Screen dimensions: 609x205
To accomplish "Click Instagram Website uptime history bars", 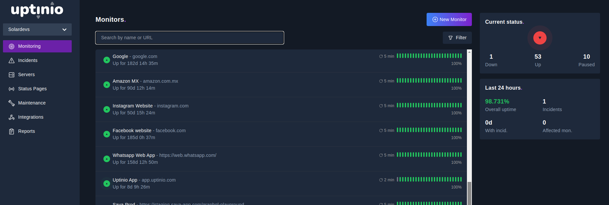I will (x=429, y=105).
